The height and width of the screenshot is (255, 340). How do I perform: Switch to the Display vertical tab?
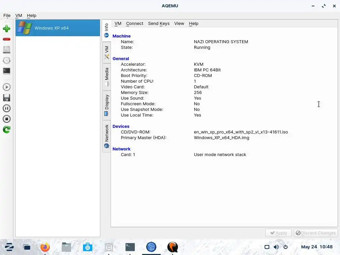tap(107, 105)
